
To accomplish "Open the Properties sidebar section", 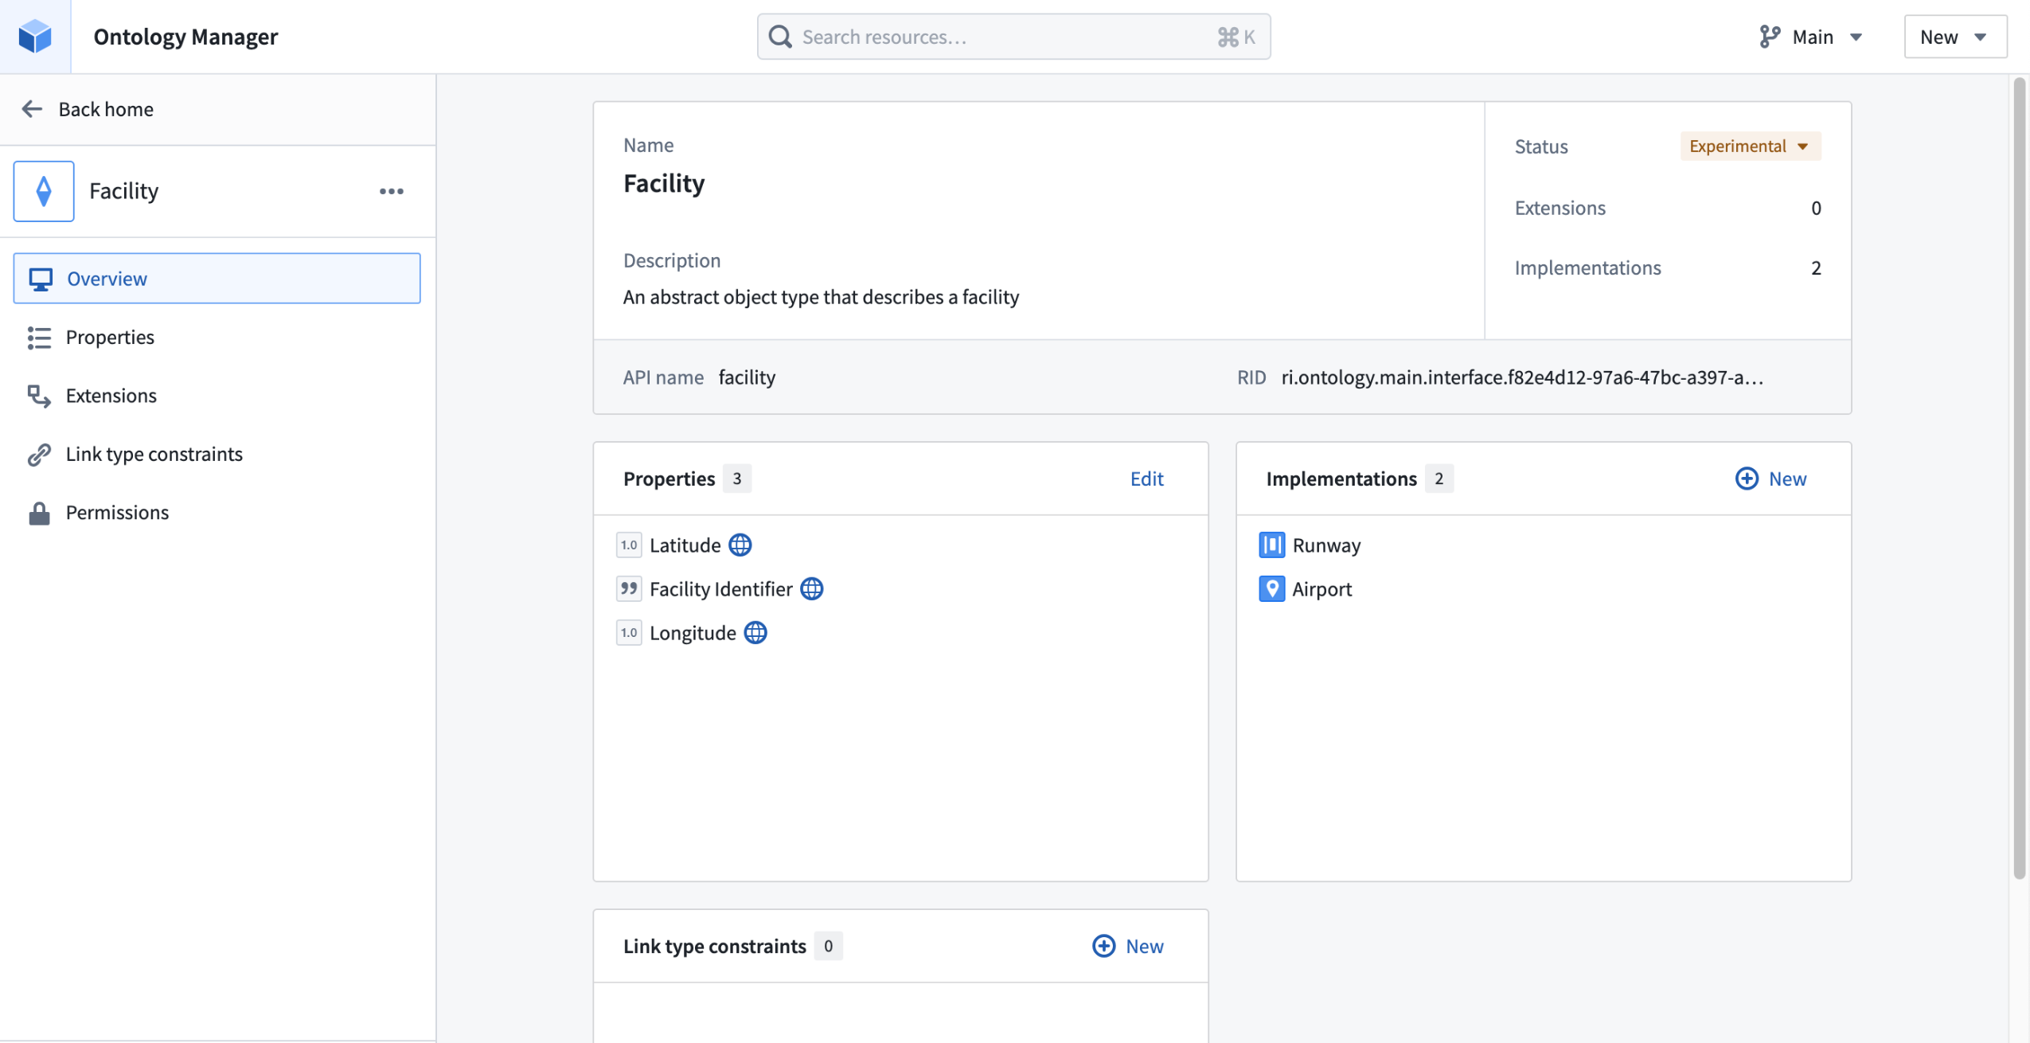I will 217,338.
